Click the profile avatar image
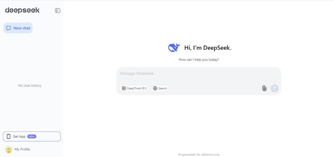This screenshot has width=334, height=157. coord(9,149)
